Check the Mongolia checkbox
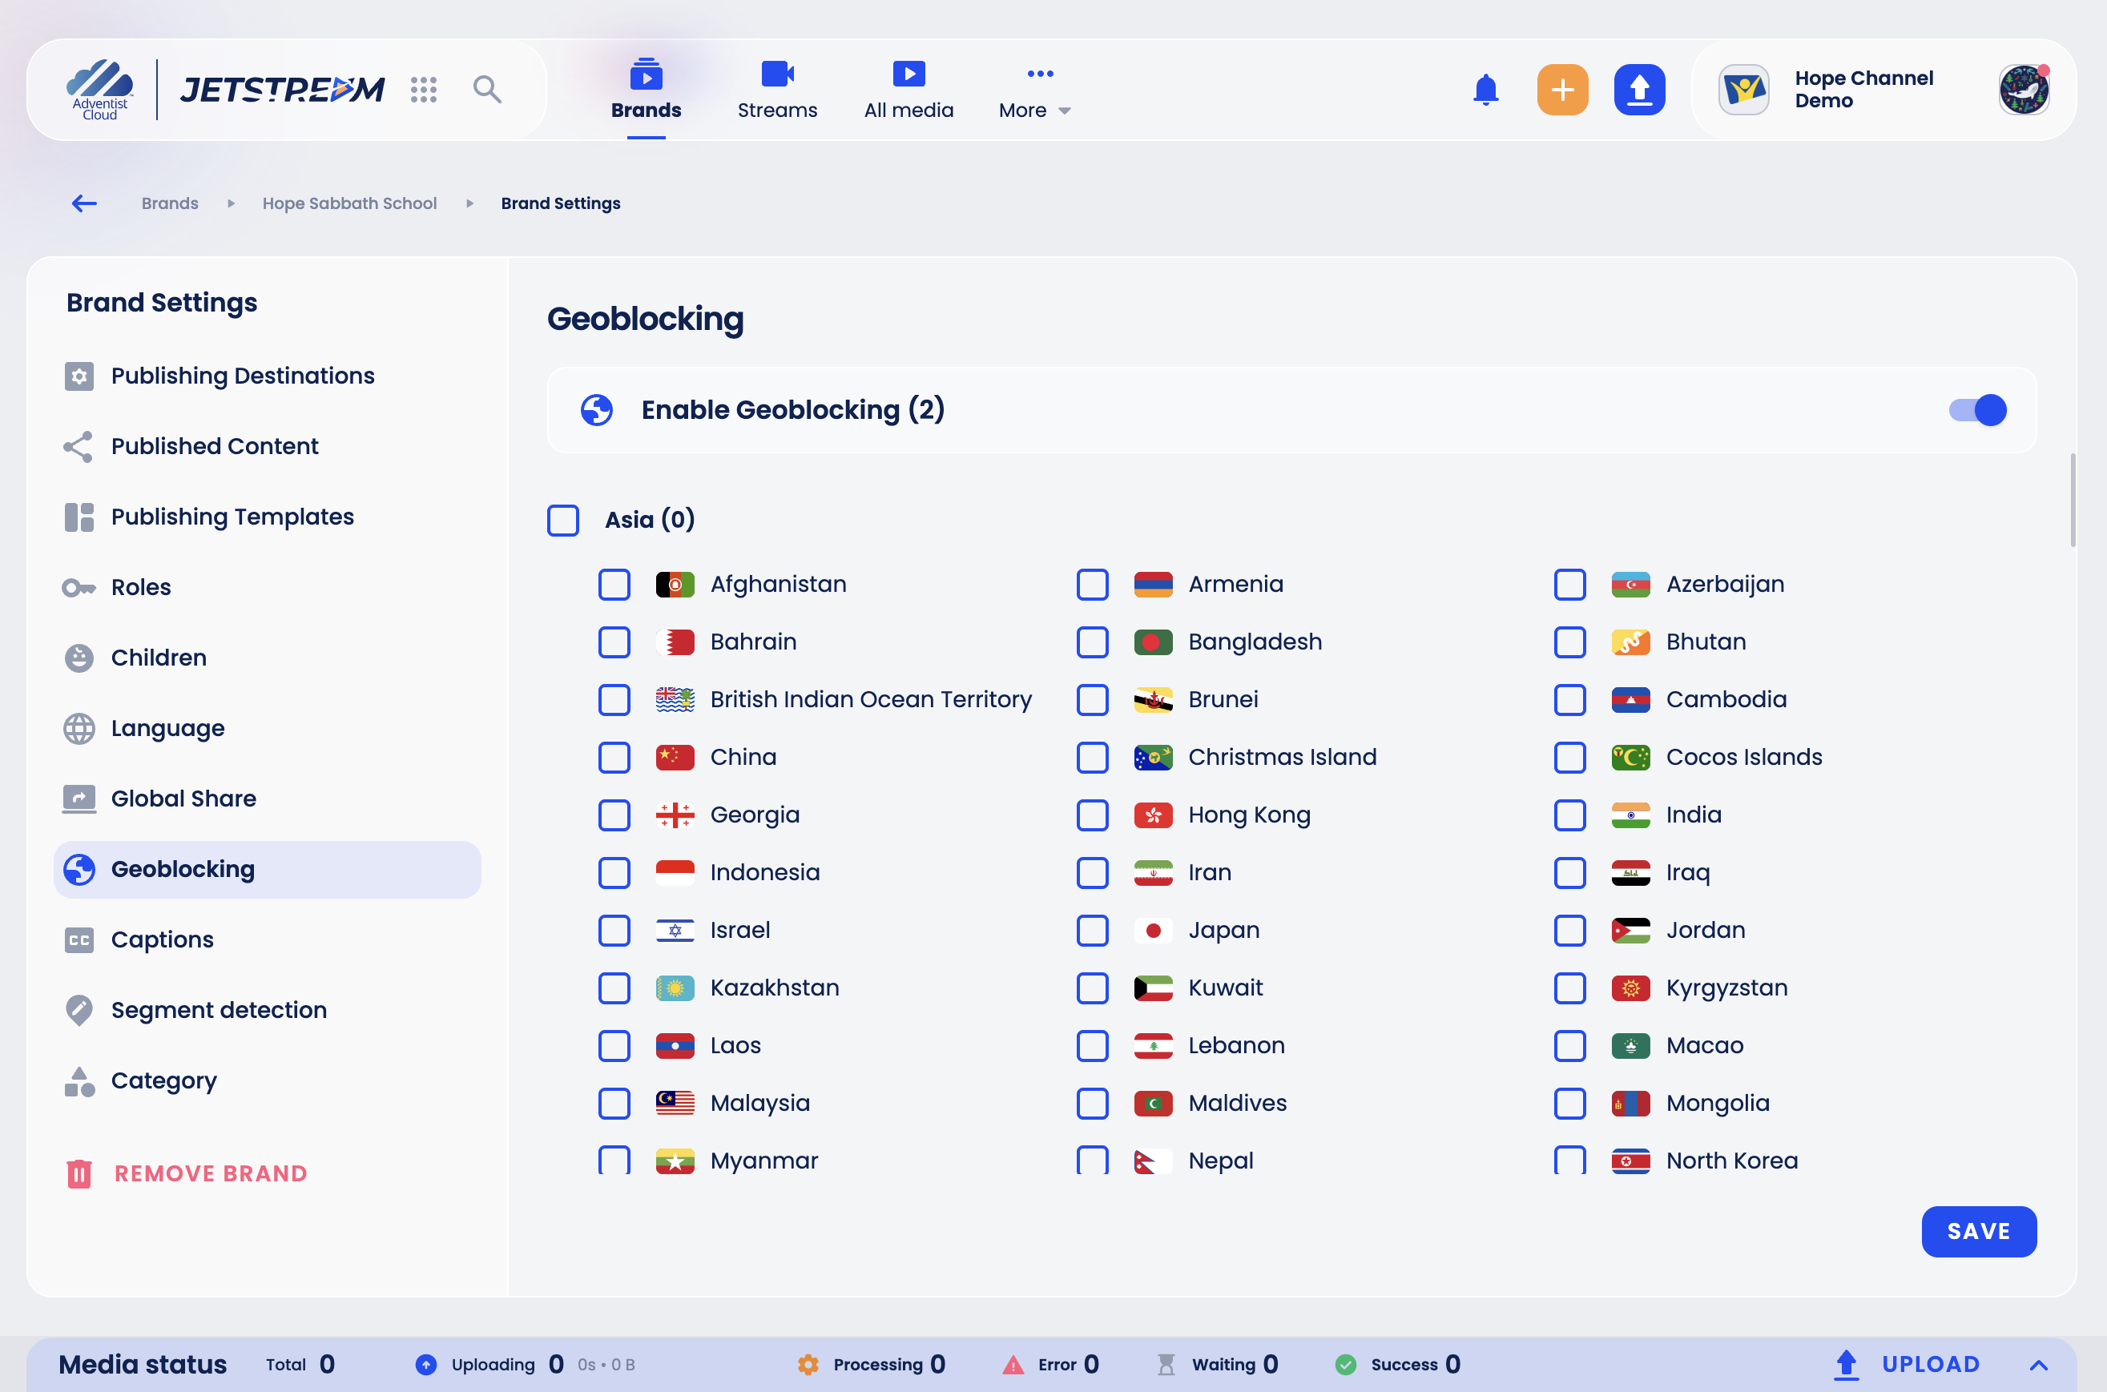 coord(1569,1104)
